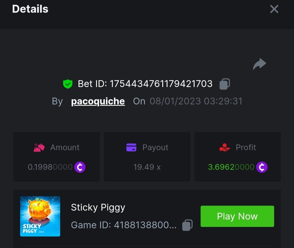Screen dimensions: 294x248
Task: Click the coin icon beside amount 0.1998
Action: [80, 167]
